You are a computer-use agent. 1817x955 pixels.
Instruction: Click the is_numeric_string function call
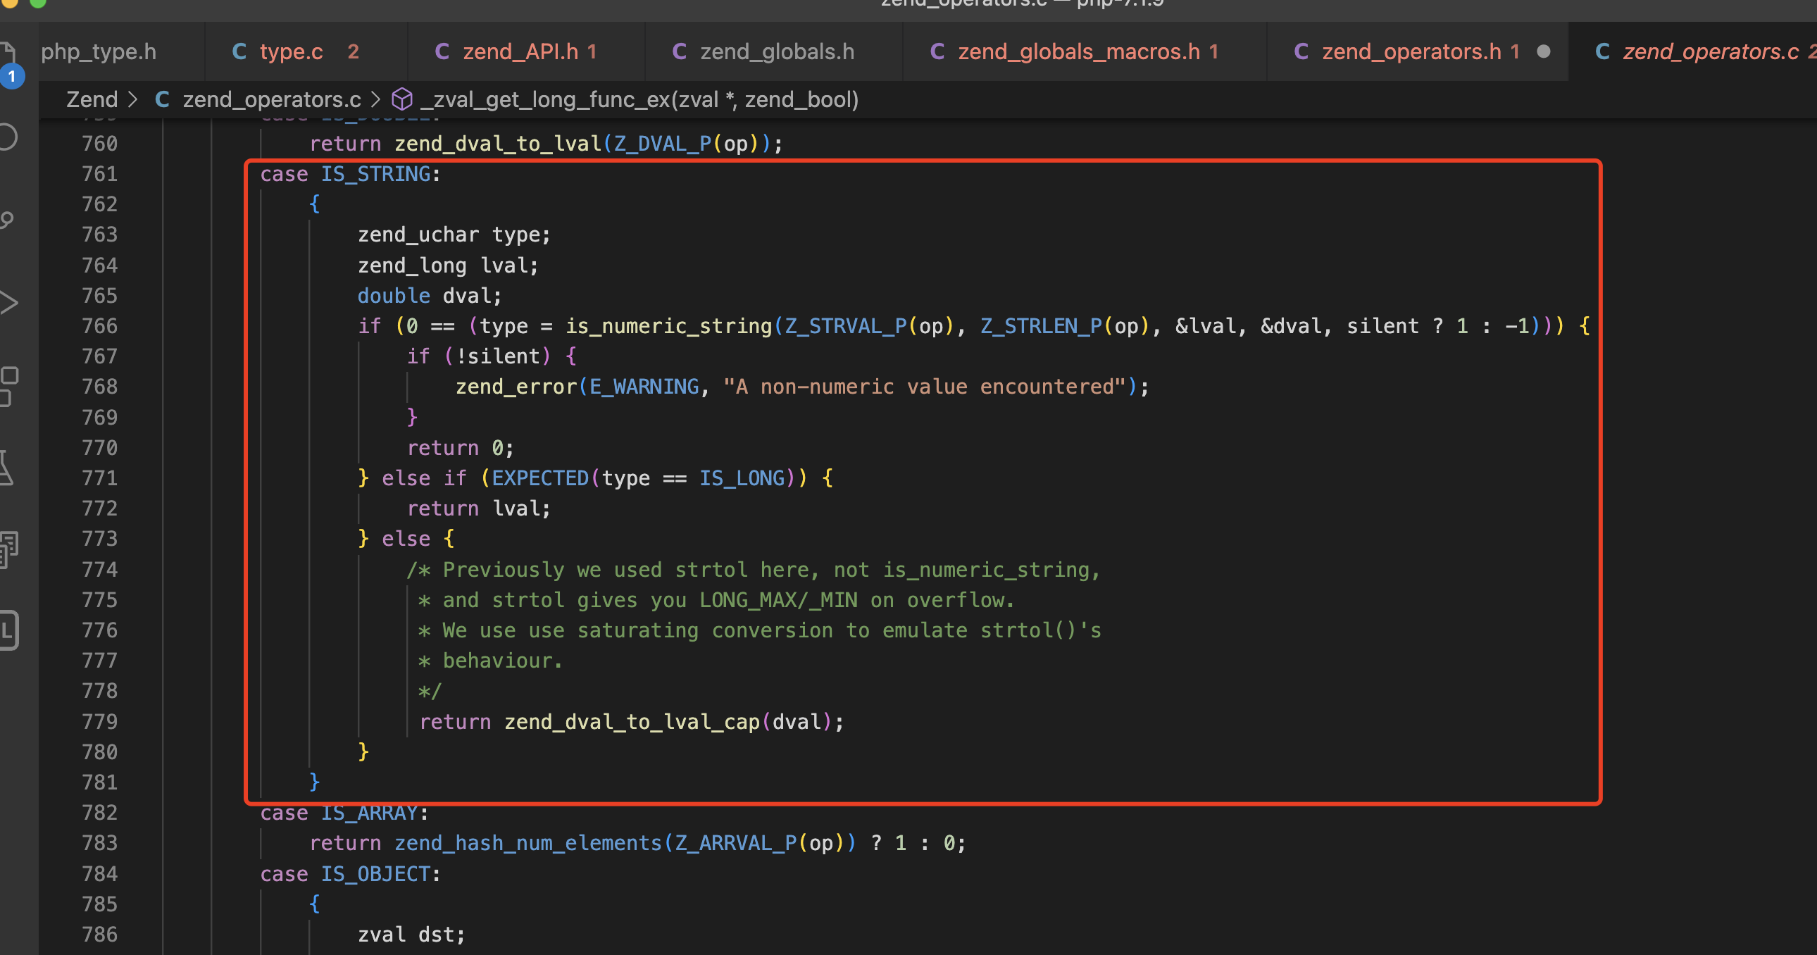(x=668, y=326)
